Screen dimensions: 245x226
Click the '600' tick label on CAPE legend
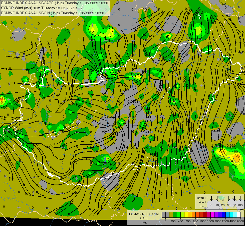pyautogui.click(x=188, y=221)
